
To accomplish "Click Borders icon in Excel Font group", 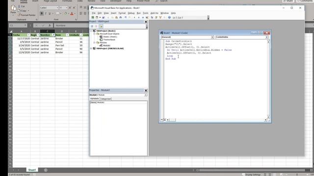I will (57, 14).
